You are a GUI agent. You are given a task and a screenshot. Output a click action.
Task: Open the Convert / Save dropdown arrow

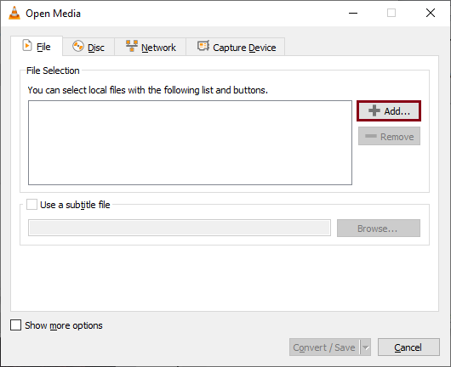click(x=365, y=347)
